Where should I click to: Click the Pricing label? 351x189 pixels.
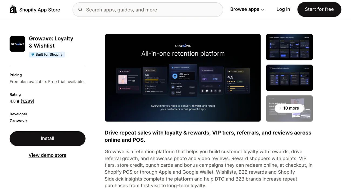click(16, 75)
